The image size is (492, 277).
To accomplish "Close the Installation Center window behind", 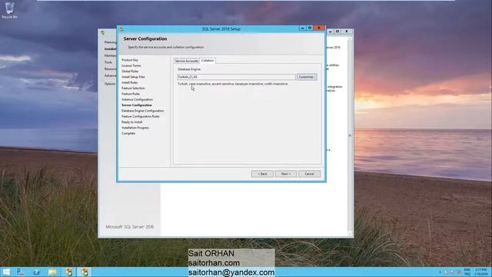I will (x=347, y=32).
